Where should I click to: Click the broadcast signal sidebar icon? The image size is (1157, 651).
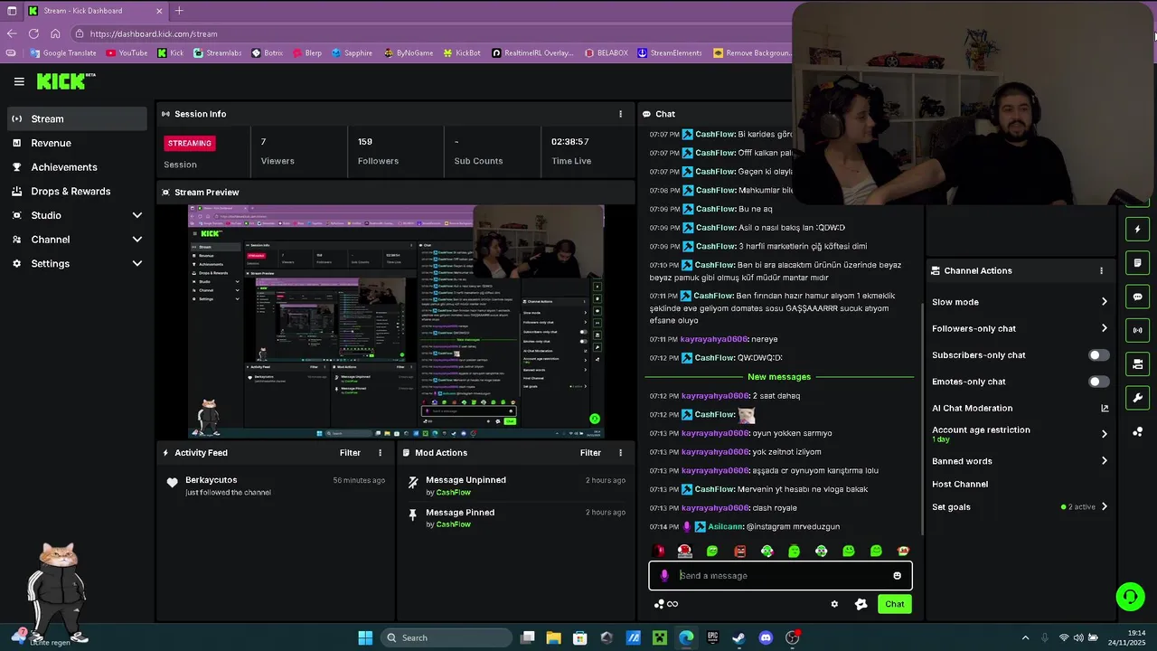click(1137, 330)
